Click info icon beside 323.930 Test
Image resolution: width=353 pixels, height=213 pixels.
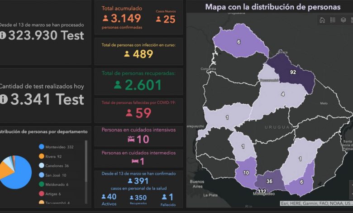click(3, 35)
